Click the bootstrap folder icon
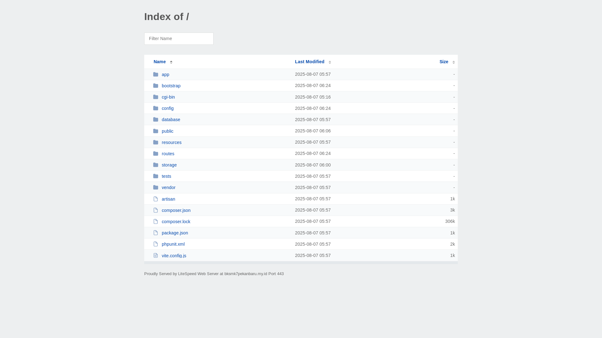Screen dimensions: 602x338 click(x=156, y=86)
